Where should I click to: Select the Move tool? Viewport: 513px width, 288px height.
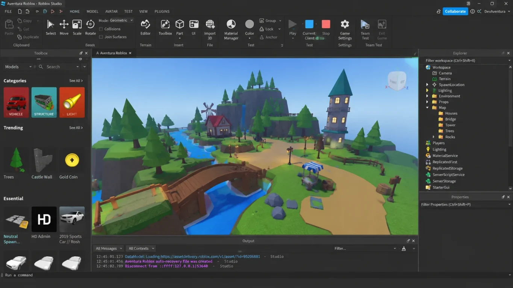click(64, 28)
